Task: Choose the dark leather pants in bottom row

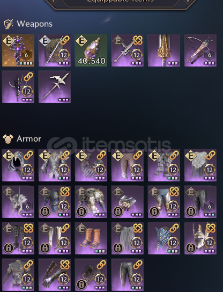Action: [128, 275]
